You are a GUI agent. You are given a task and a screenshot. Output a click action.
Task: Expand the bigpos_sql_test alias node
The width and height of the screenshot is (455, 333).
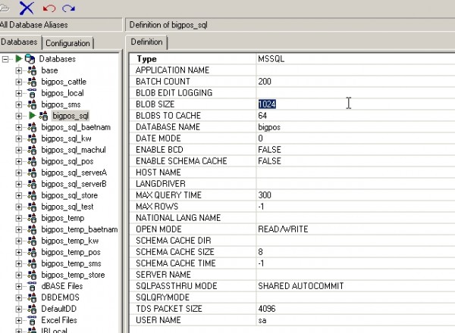pyautogui.click(x=19, y=207)
